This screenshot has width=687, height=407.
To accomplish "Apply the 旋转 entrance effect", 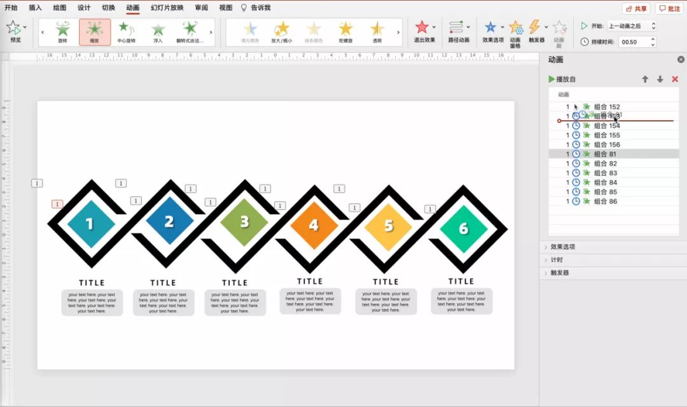I will (62, 32).
